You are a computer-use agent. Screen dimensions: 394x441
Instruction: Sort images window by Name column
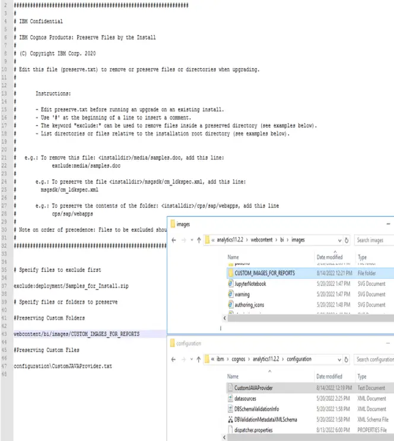click(233, 257)
